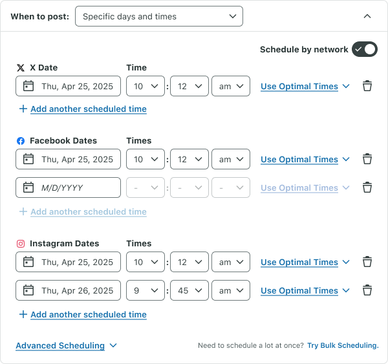Remove the empty Facebook date row

tap(367, 187)
